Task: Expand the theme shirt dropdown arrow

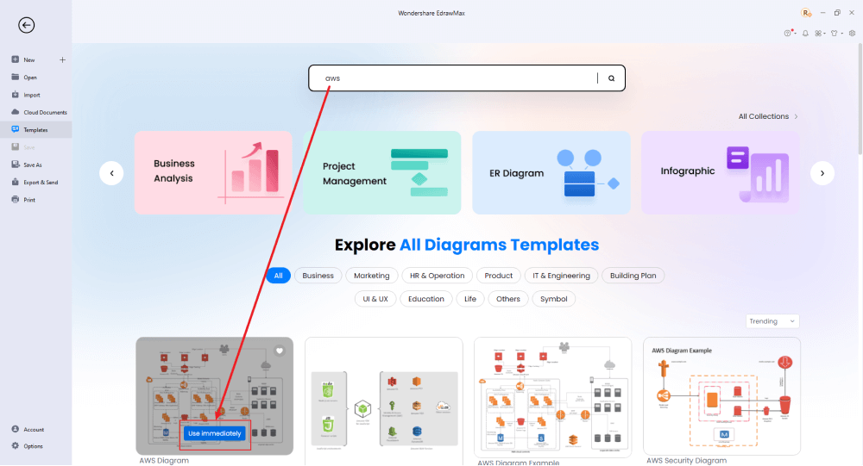Action: (x=841, y=34)
